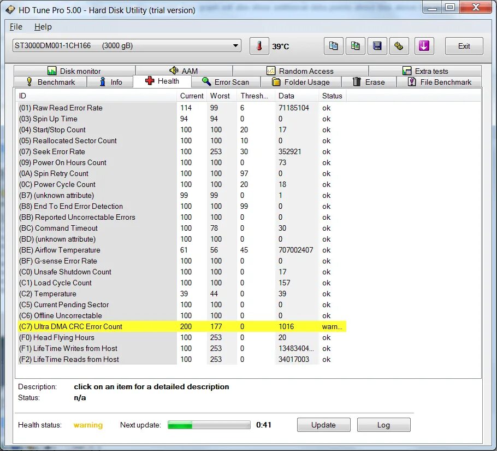This screenshot has width=497, height=451.
Task: Select Reported Uncorrectable Errors row
Action: coord(182,217)
